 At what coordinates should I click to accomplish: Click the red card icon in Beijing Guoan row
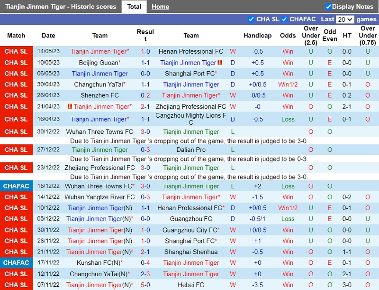coord(220,63)
